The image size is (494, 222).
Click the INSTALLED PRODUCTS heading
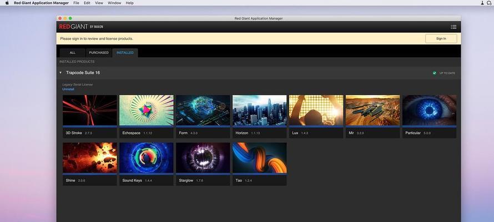[77, 62]
